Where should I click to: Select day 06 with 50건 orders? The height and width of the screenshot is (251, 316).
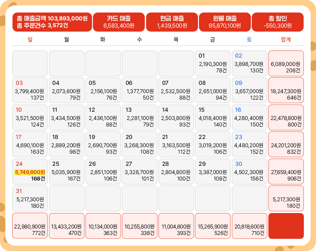click(140, 91)
